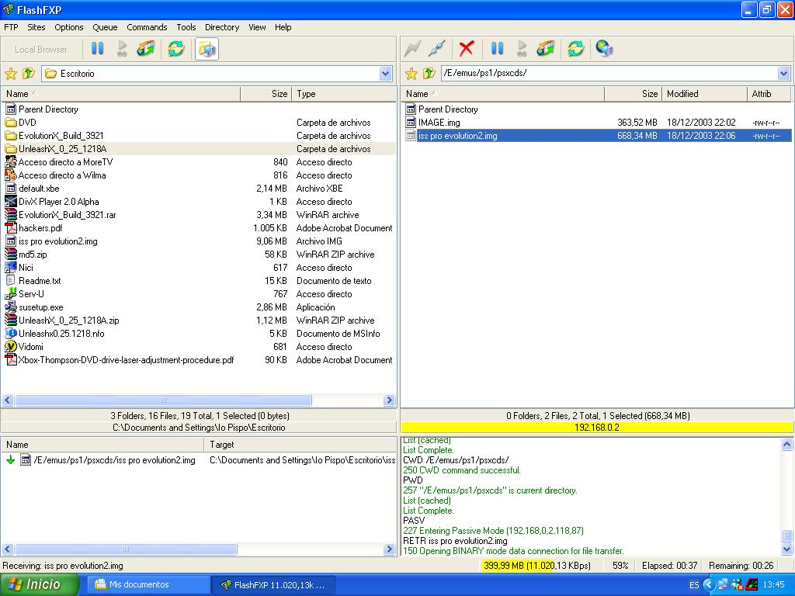Viewport: 795px width, 596px height.
Task: Open the Options menu
Action: pyautogui.click(x=69, y=27)
